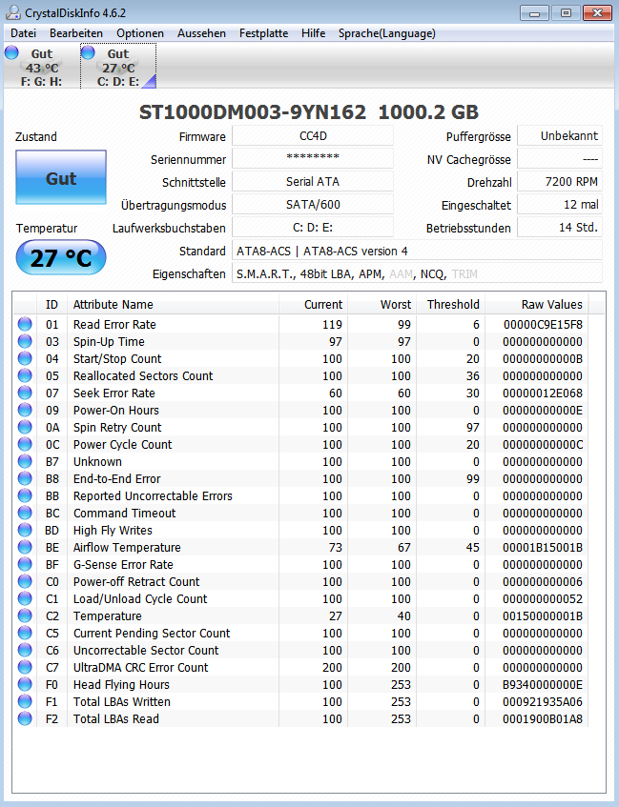
Task: Open the Hilfe menu
Action: click(x=313, y=33)
